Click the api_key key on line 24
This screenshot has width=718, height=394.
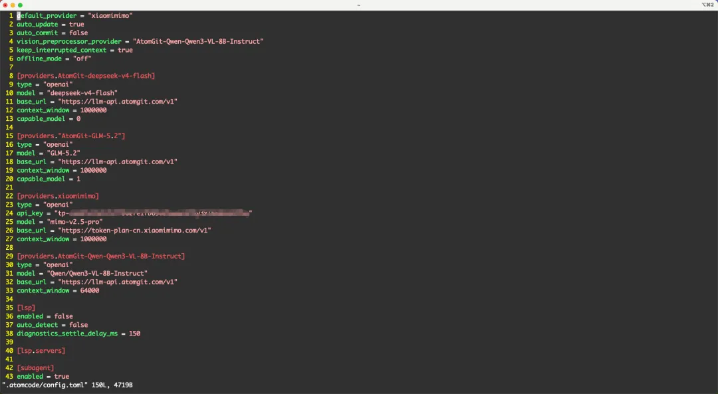pos(30,213)
